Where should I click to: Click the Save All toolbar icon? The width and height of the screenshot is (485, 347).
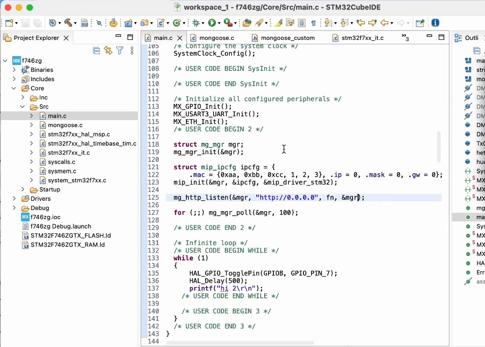tap(38, 23)
